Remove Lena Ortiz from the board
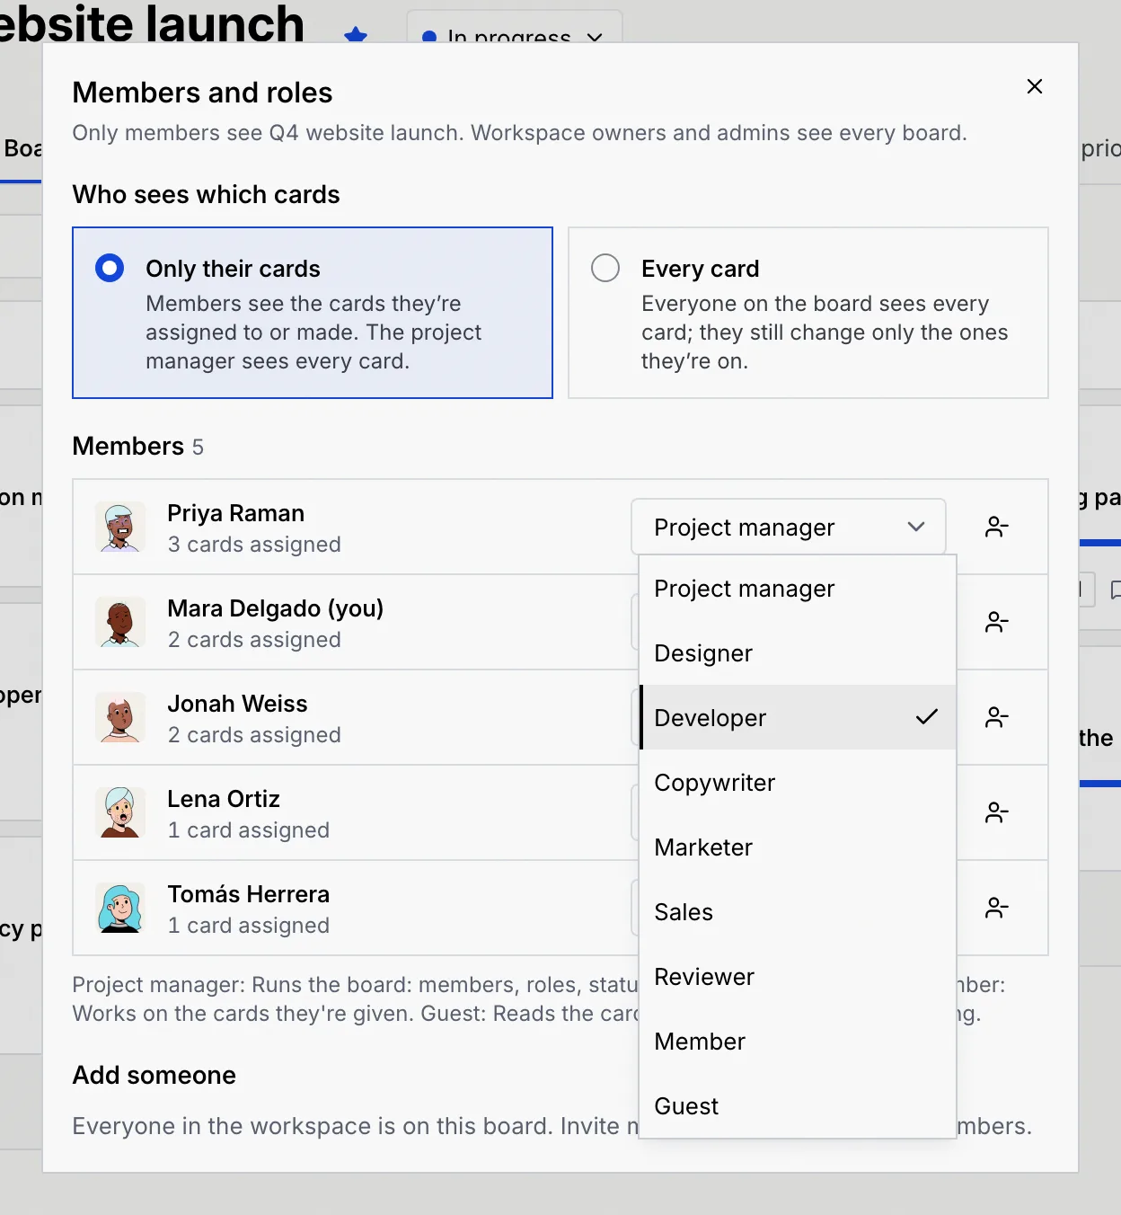1121x1215 pixels. pyautogui.click(x=997, y=812)
